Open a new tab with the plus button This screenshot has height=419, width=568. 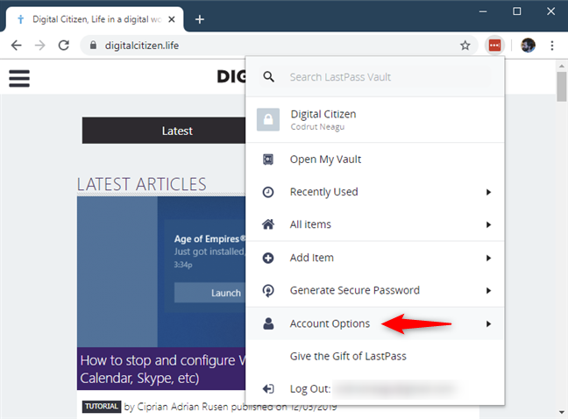[x=200, y=19]
